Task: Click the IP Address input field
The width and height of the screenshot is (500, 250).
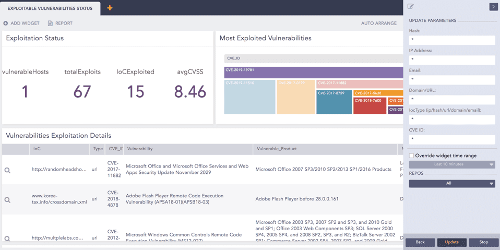Action: (x=452, y=60)
